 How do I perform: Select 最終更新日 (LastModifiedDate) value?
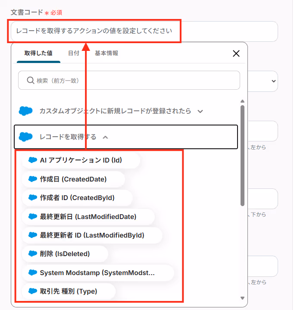pos(88,217)
